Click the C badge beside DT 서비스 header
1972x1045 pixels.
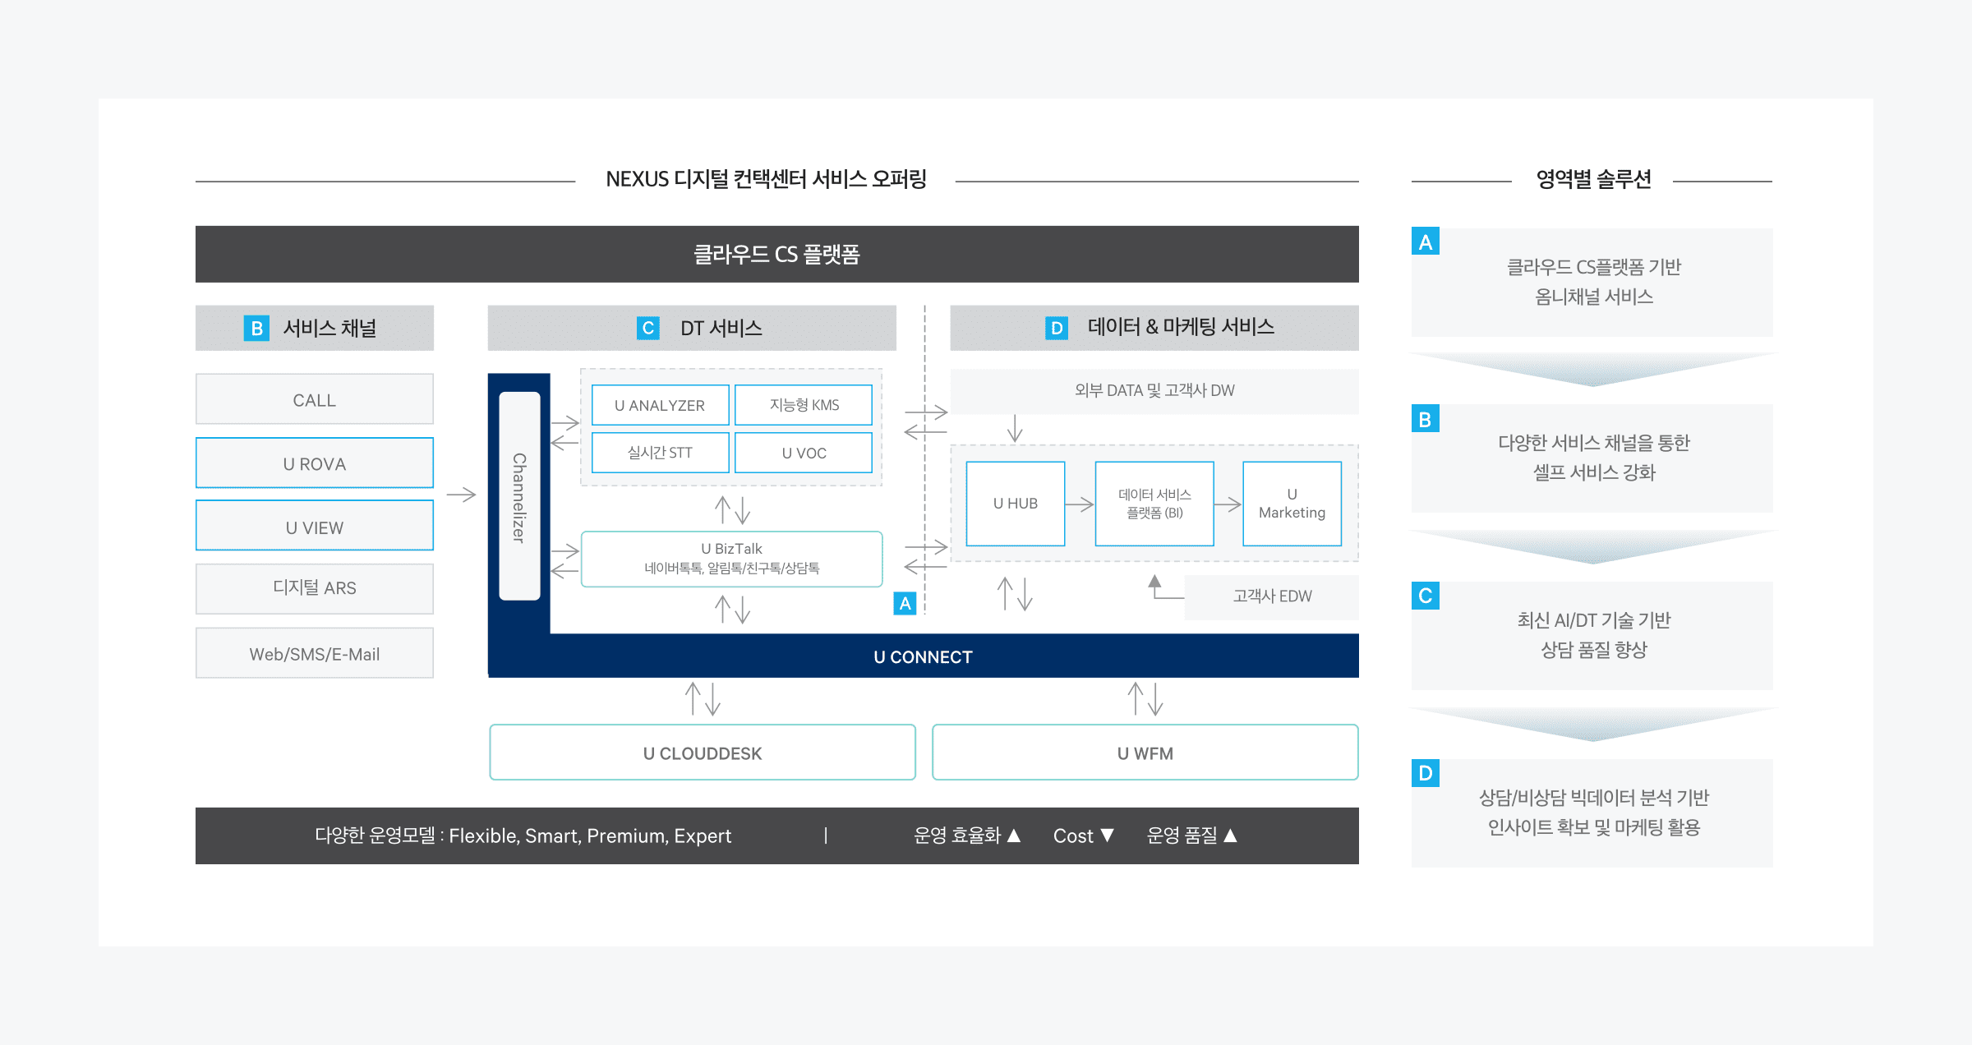pyautogui.click(x=647, y=328)
